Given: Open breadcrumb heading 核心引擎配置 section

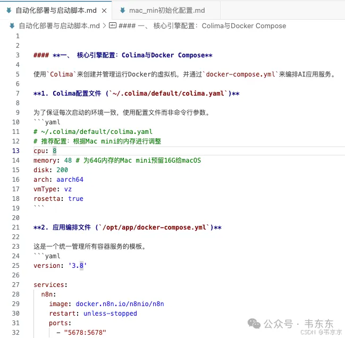Looking at the screenshot, I should click(x=202, y=26).
